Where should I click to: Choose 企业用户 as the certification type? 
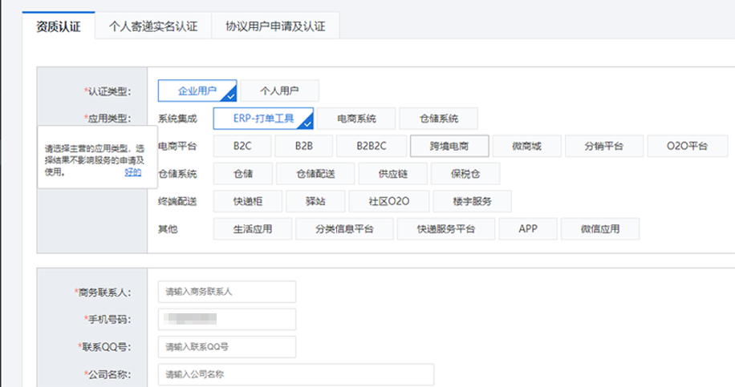point(197,91)
